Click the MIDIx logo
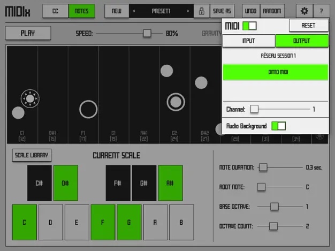The image size is (335, 251). click(x=18, y=12)
